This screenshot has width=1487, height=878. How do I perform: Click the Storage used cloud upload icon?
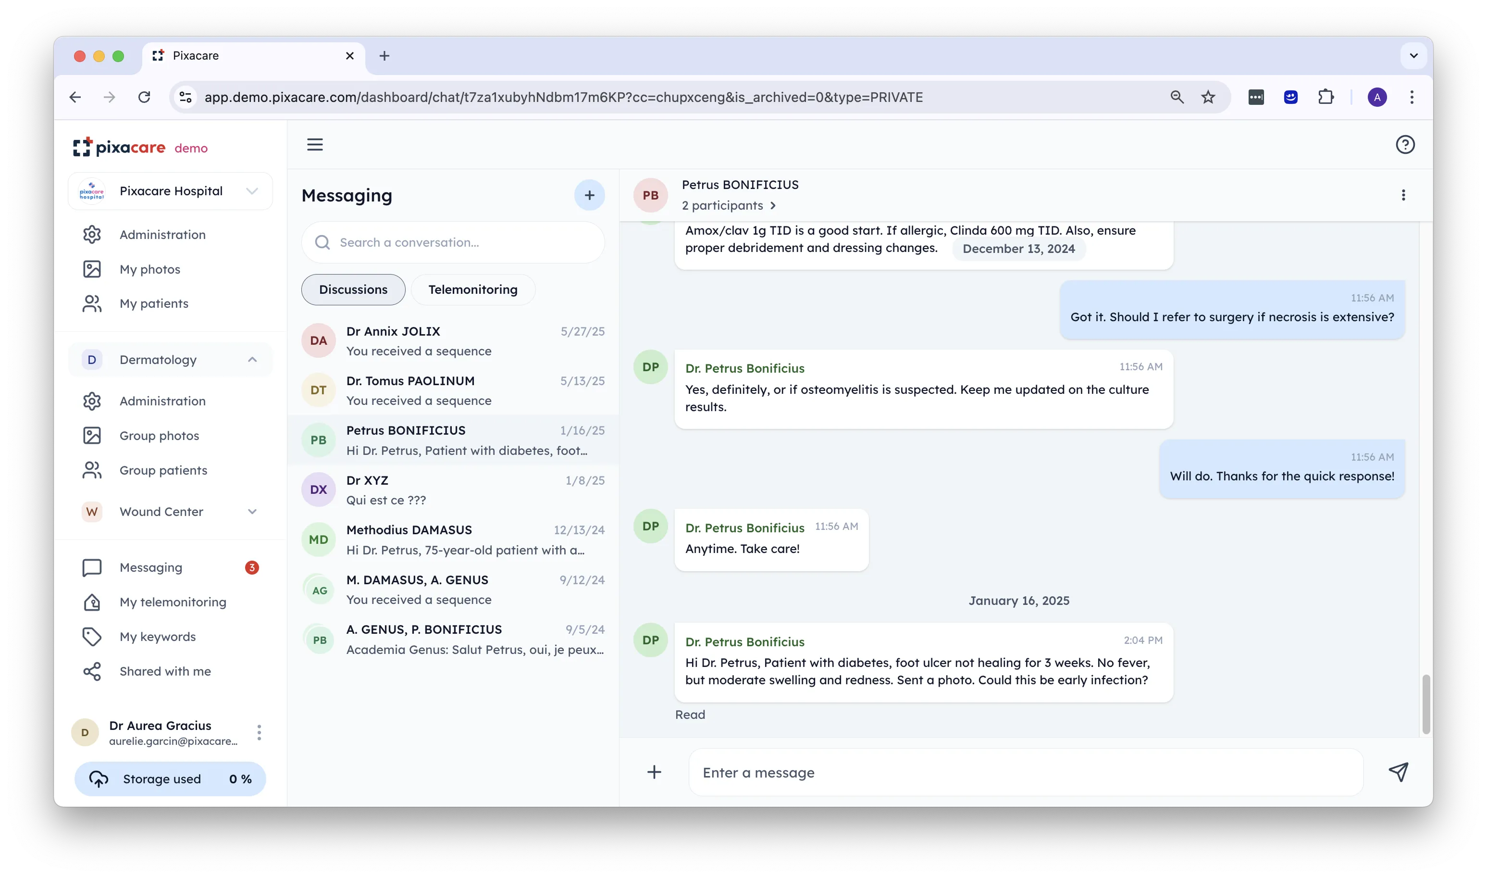99,778
